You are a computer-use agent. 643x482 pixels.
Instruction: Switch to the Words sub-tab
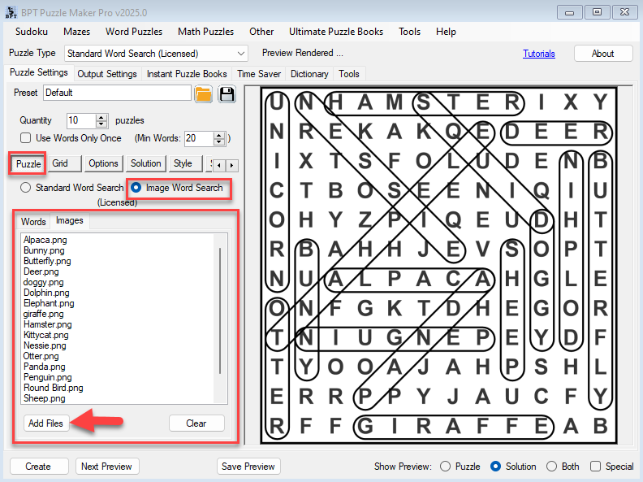[x=33, y=221]
